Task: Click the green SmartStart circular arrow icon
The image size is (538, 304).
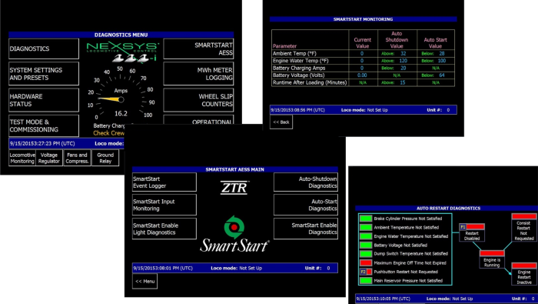Action: 234,227
